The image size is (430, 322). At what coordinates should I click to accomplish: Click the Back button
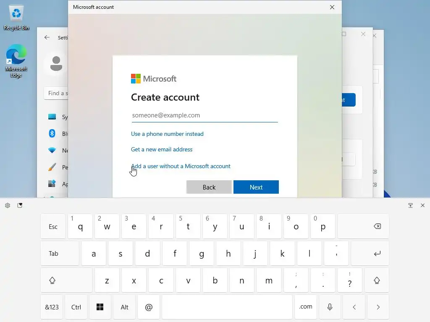(x=209, y=187)
